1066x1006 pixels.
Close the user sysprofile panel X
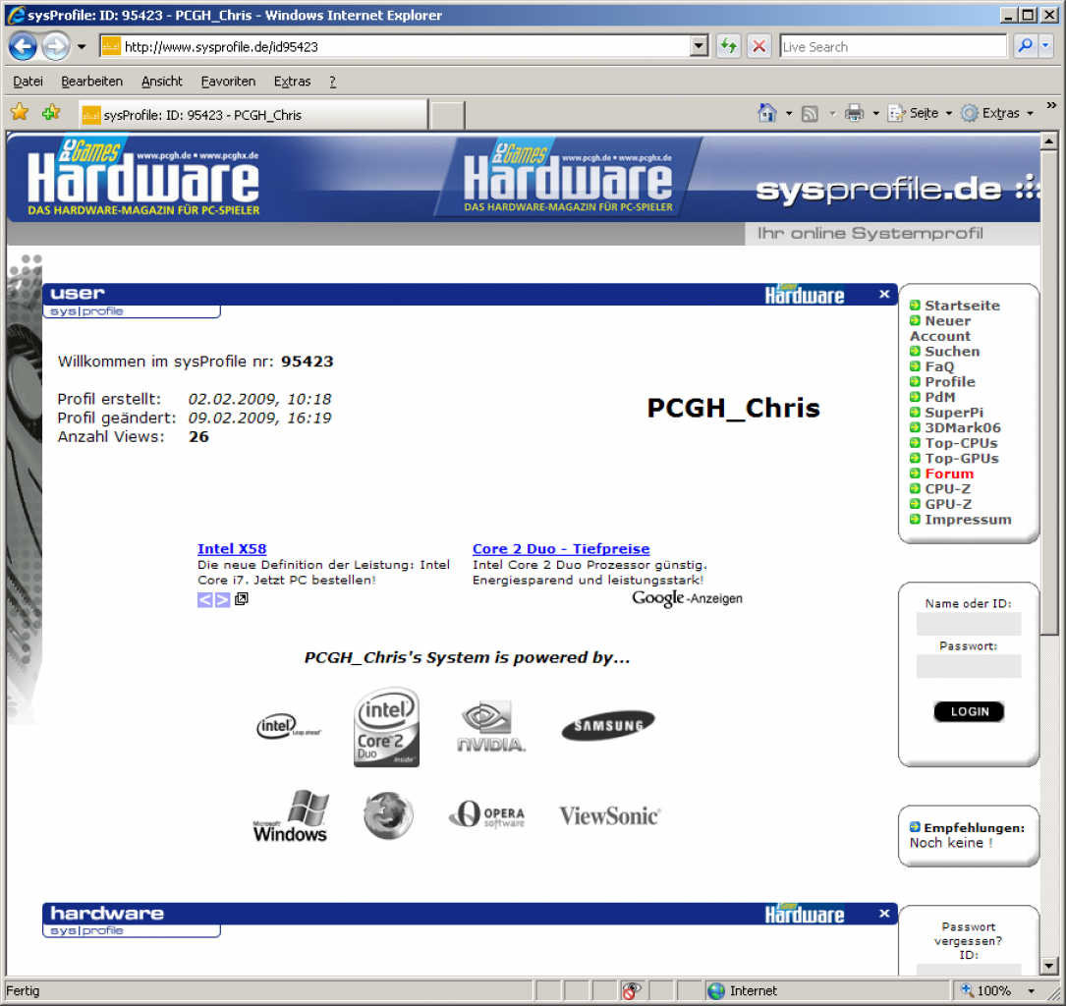(884, 295)
